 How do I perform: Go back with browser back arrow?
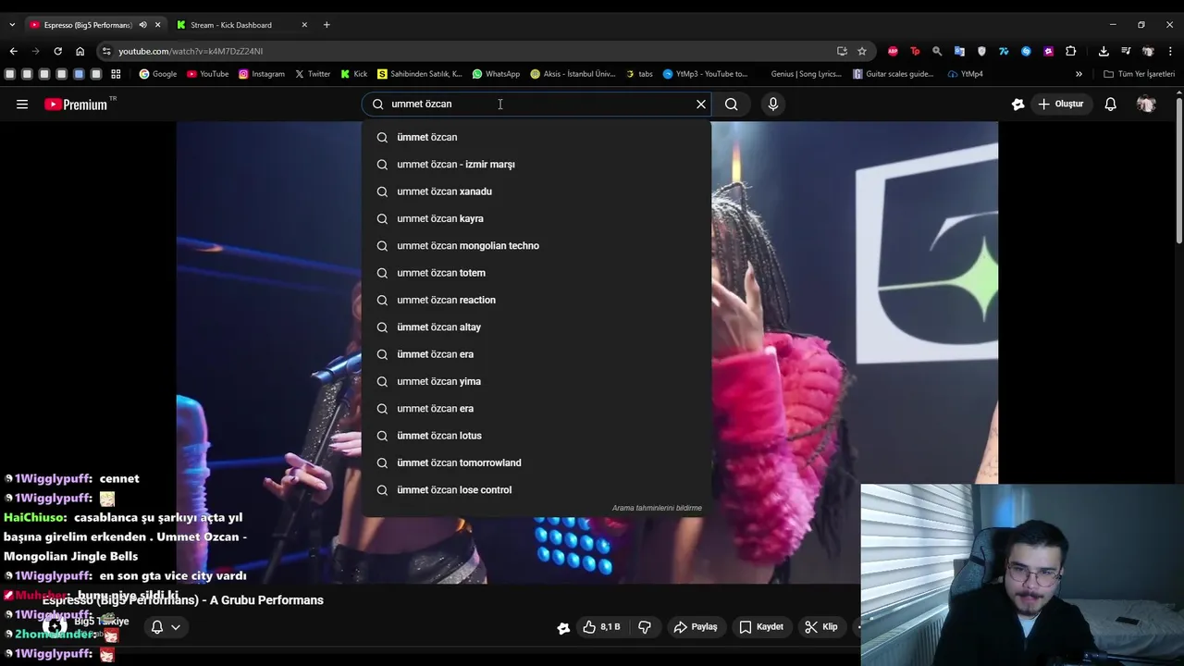point(13,51)
